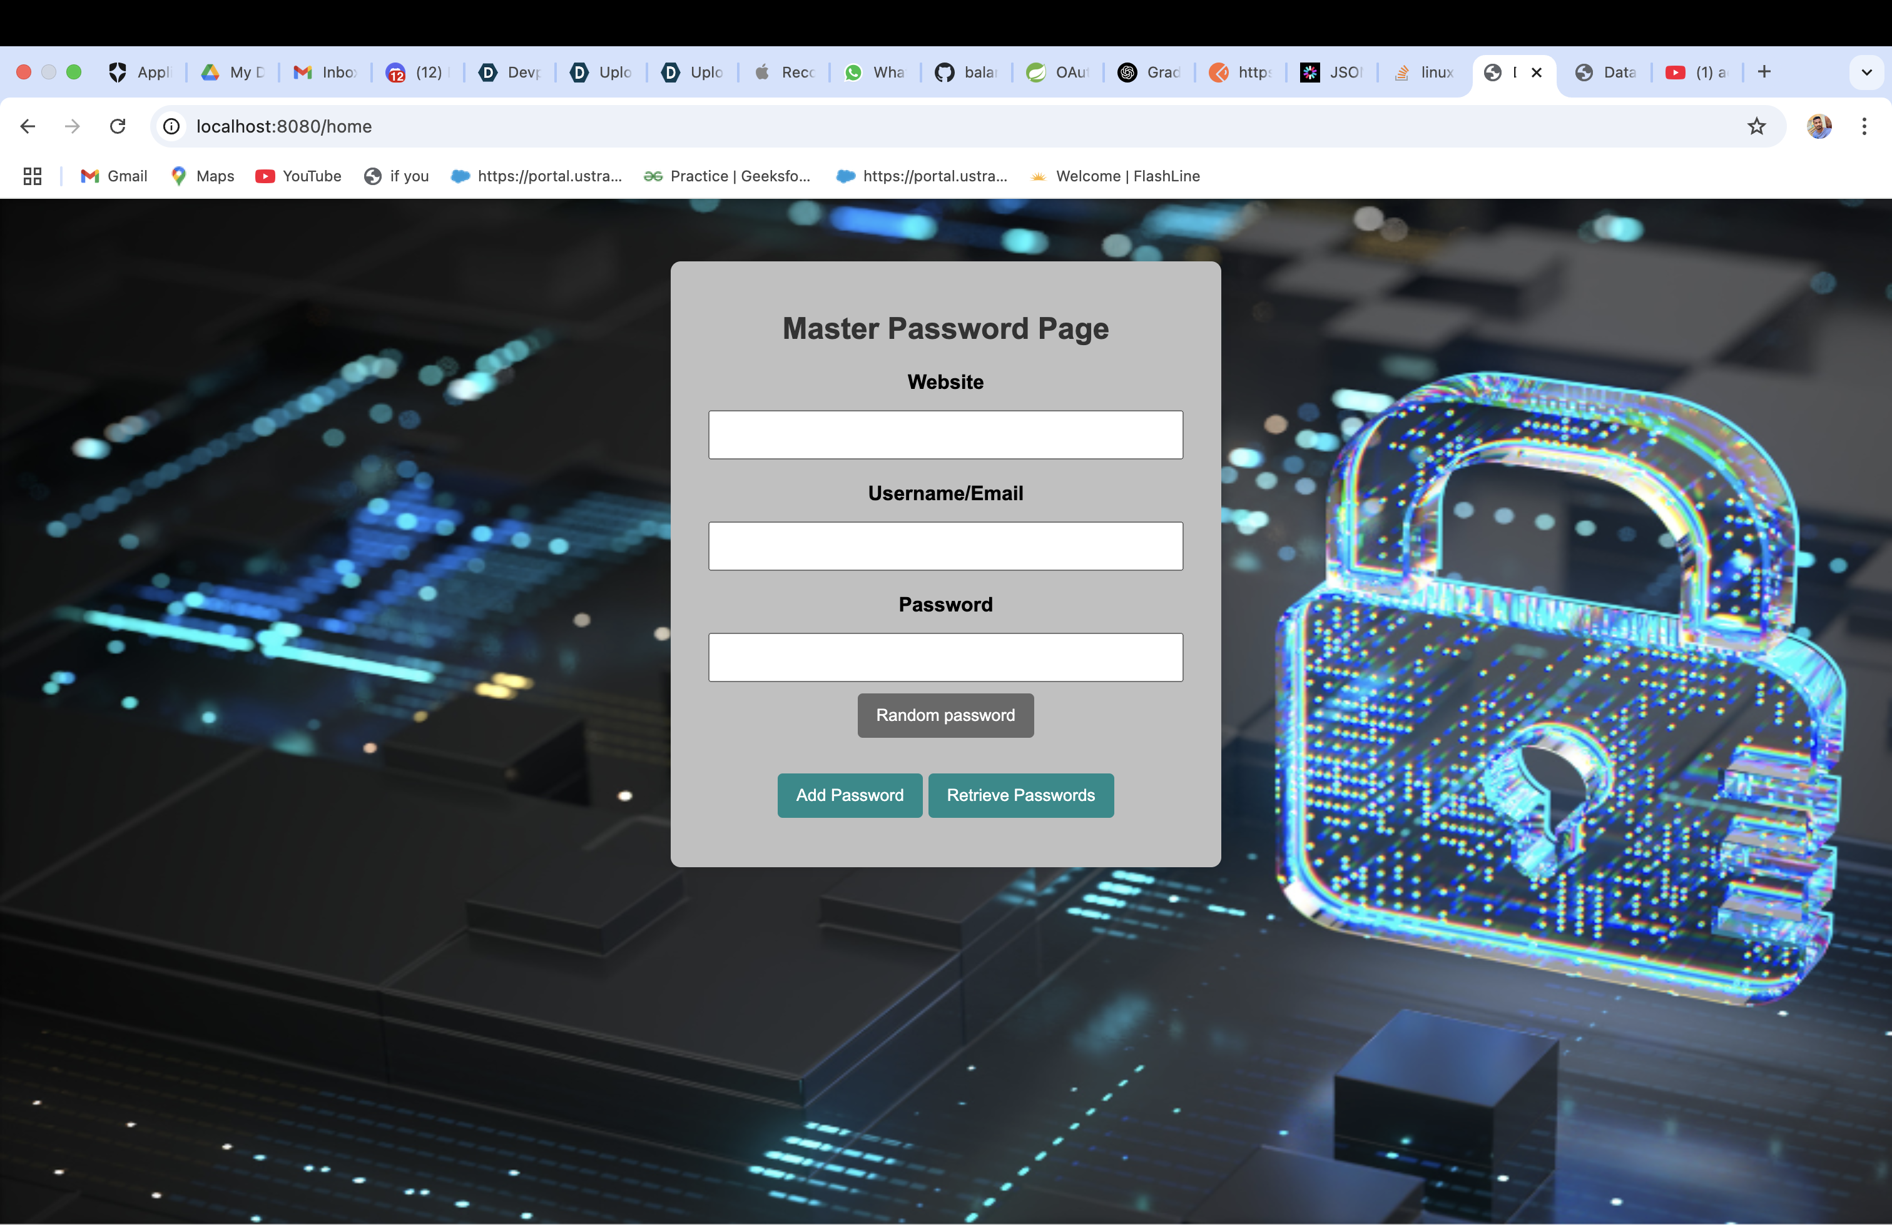Open the Practice Geeksforgeeks bookmark
Image resolution: width=1892 pixels, height=1228 pixels.
tap(728, 176)
